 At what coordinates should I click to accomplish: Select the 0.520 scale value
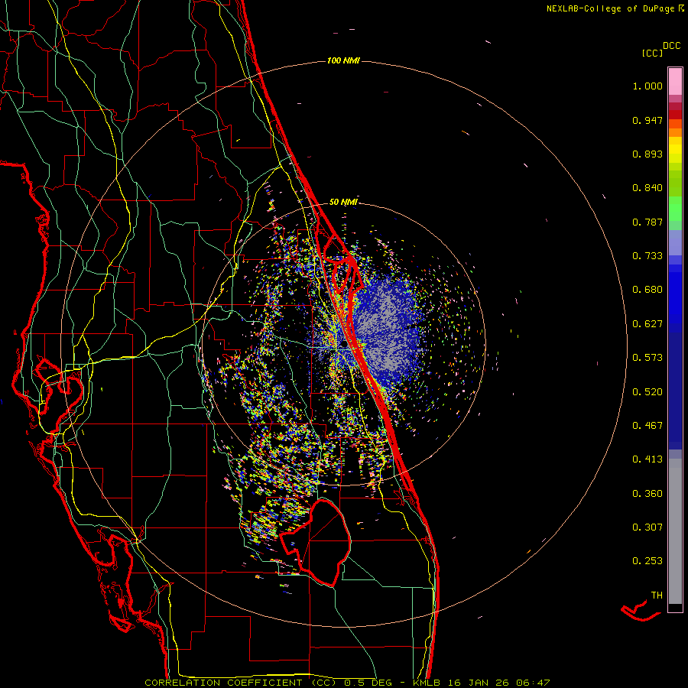[647, 392]
